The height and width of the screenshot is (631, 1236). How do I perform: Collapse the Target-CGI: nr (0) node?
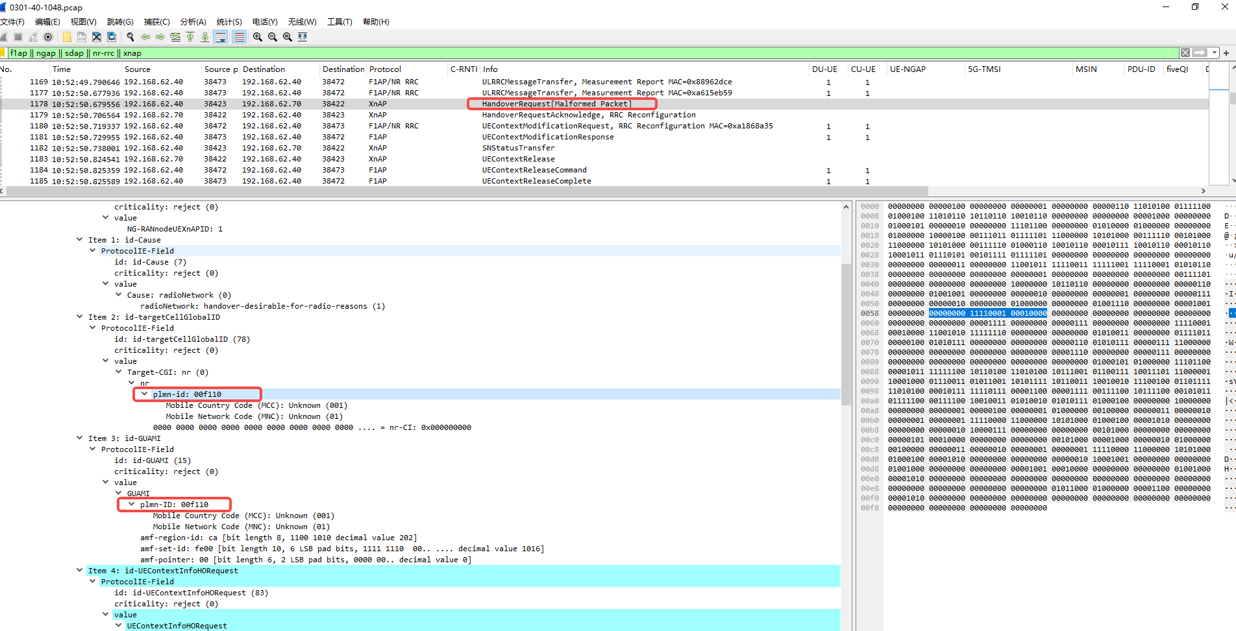(x=118, y=372)
